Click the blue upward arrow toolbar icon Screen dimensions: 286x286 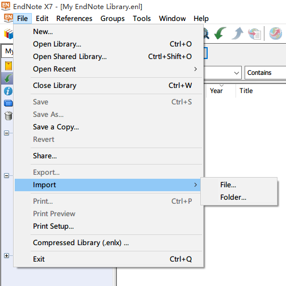click(x=238, y=33)
